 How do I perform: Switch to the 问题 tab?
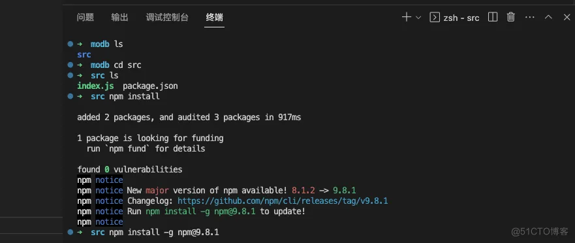[85, 17]
